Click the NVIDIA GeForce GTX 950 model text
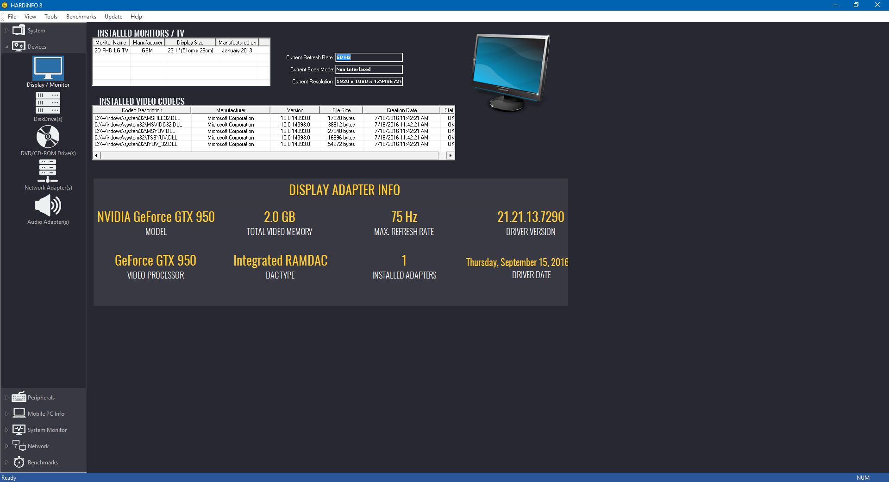 pyautogui.click(x=156, y=217)
